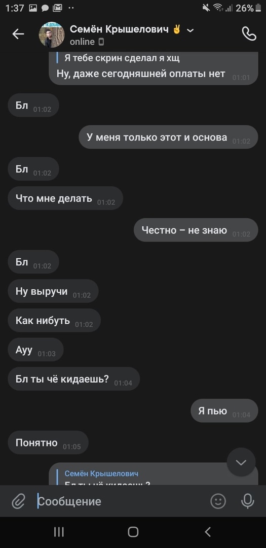The width and height of the screenshot is (266, 548).
Task: Select message 'Что мне делать'
Action: 65,198
